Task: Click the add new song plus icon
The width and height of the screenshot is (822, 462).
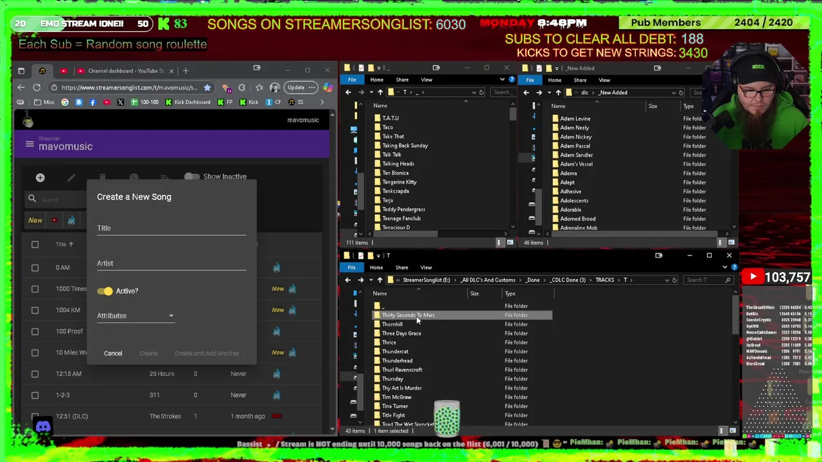Action: point(40,178)
